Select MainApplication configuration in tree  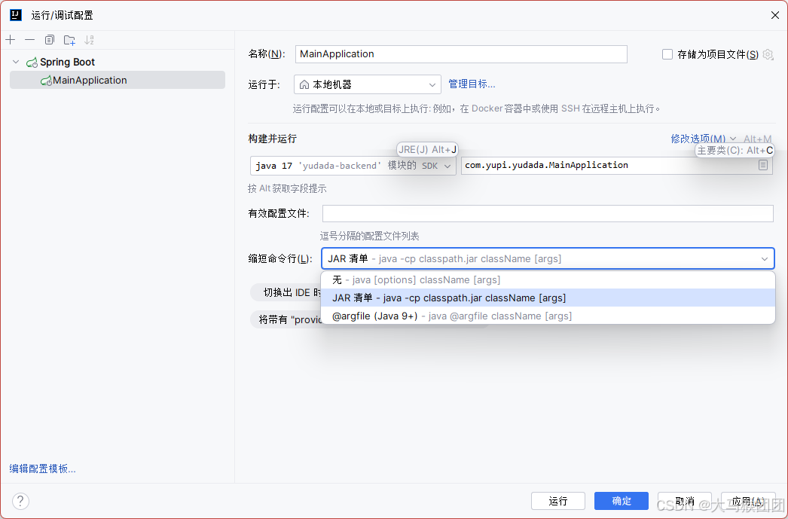coord(118,81)
